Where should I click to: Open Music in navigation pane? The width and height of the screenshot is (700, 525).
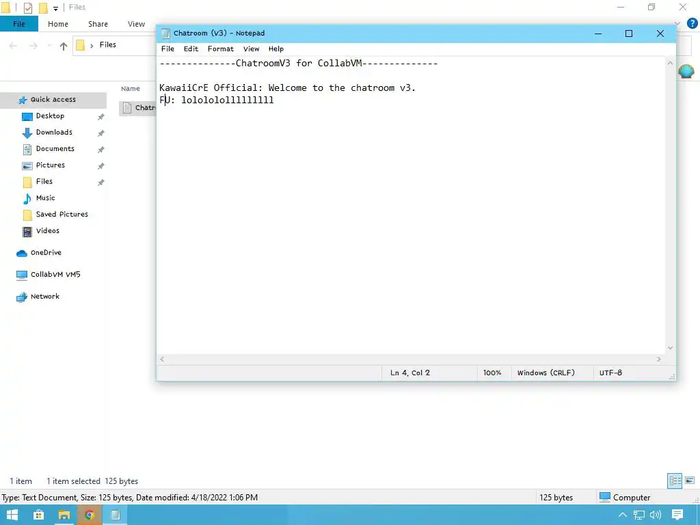pyautogui.click(x=46, y=198)
